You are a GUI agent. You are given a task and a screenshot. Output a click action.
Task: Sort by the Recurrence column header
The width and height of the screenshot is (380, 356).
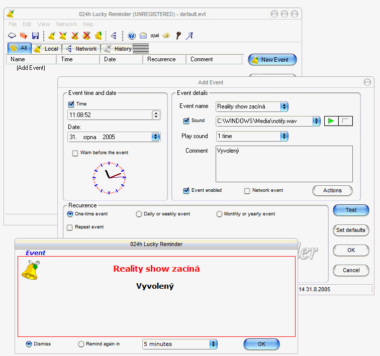click(164, 59)
